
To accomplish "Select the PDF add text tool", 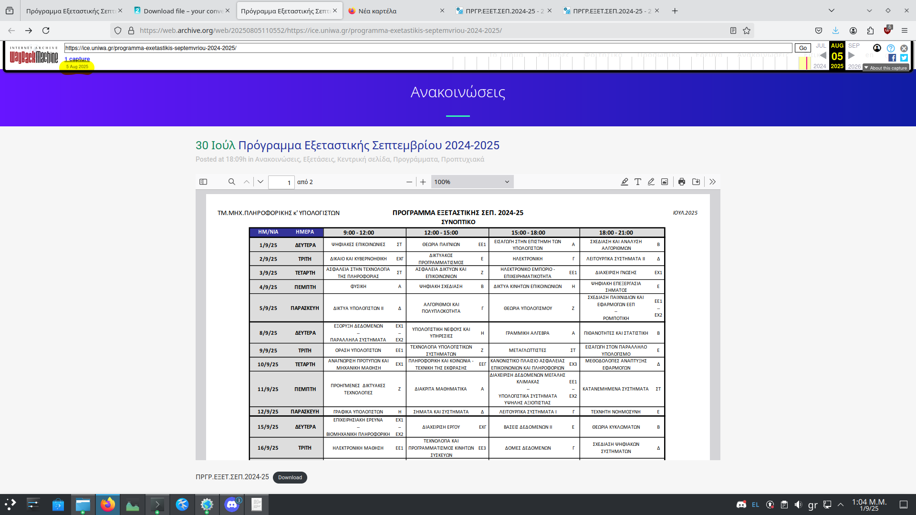I will click(x=637, y=182).
